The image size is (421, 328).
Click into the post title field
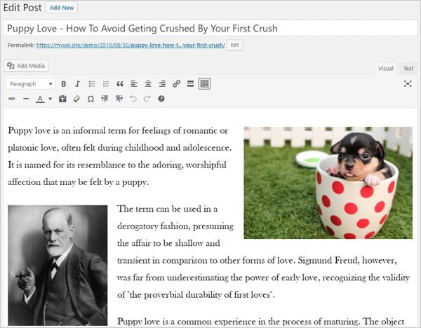pyautogui.click(x=210, y=28)
